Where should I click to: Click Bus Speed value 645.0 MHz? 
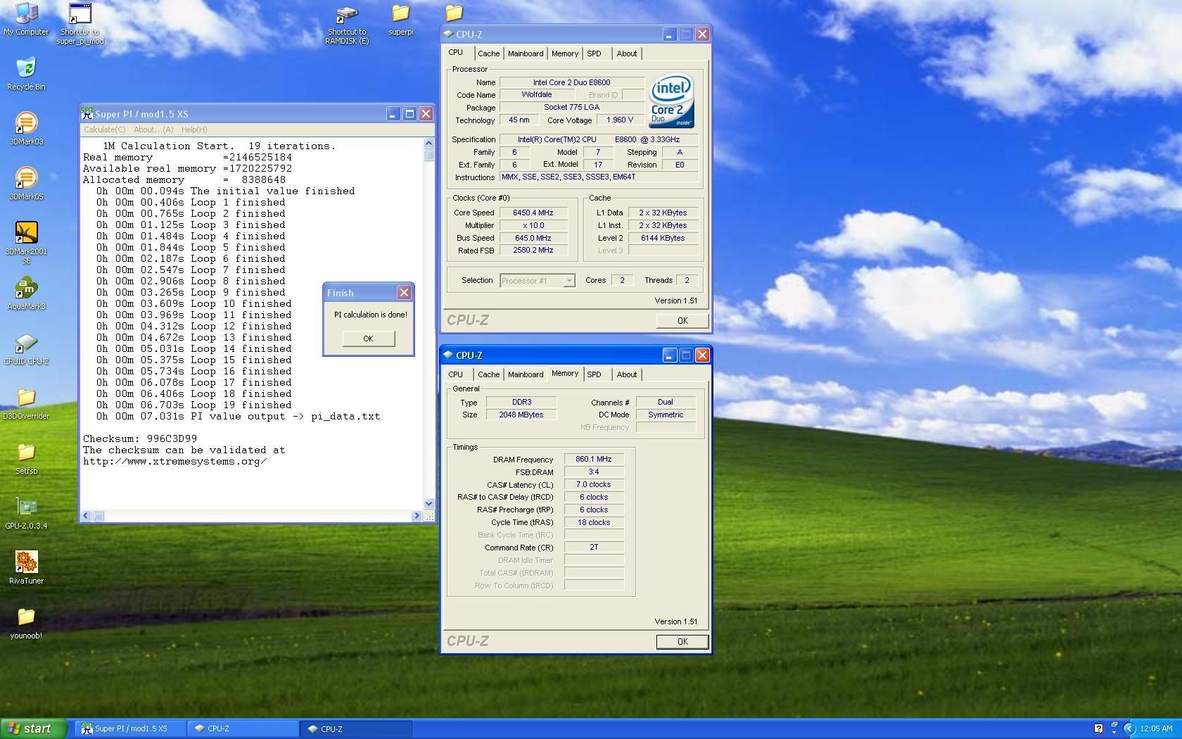click(x=533, y=238)
